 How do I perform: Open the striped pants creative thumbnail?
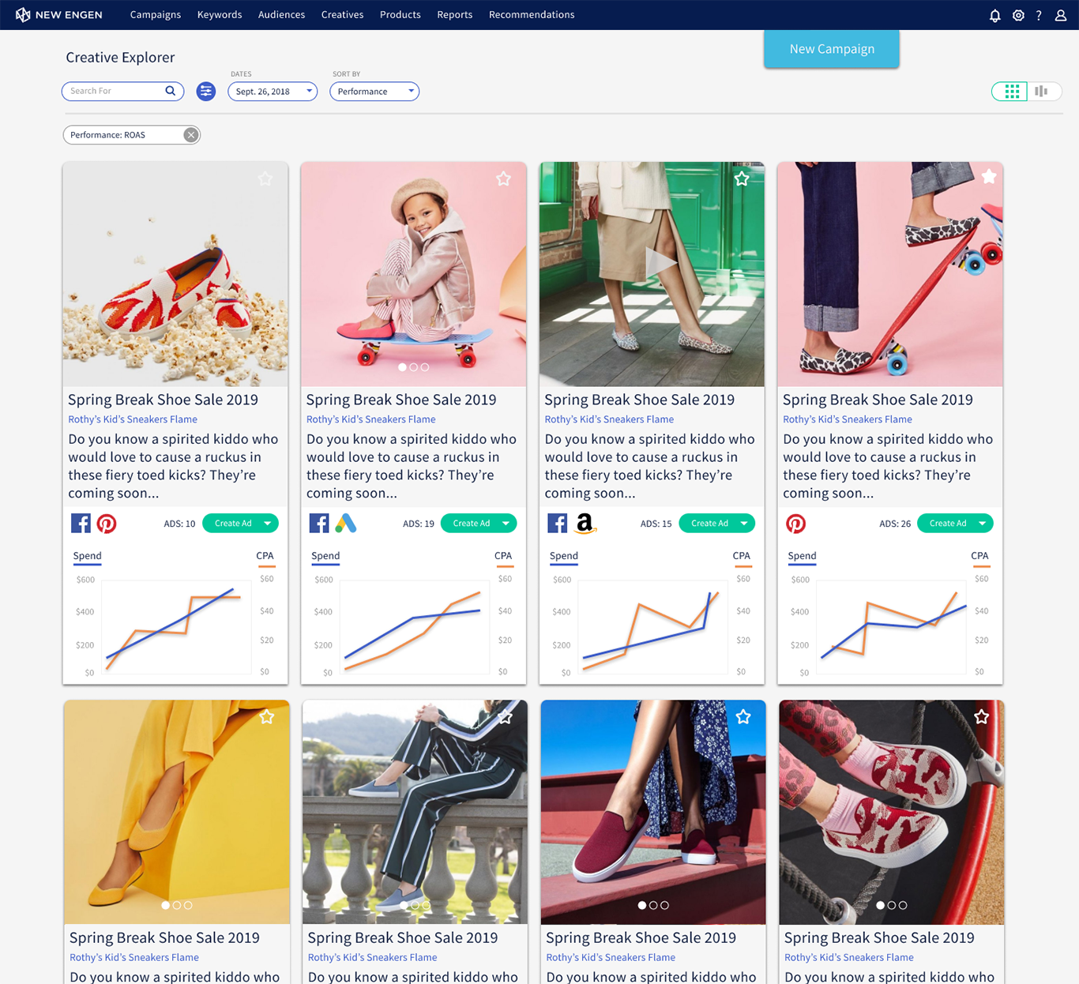(415, 812)
